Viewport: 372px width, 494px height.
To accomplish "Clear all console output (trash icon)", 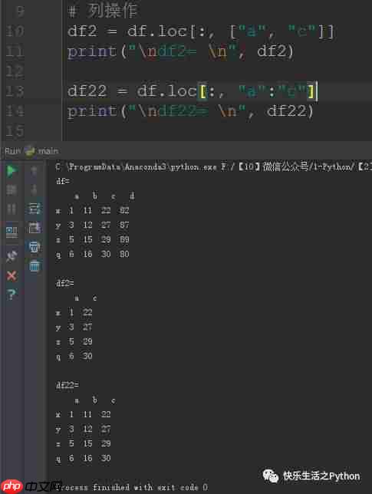I will (35, 266).
